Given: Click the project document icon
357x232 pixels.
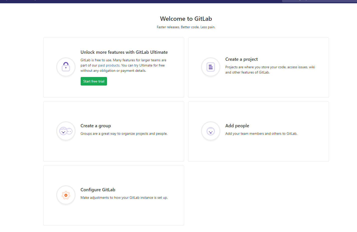Looking at the screenshot, I should [211, 67].
